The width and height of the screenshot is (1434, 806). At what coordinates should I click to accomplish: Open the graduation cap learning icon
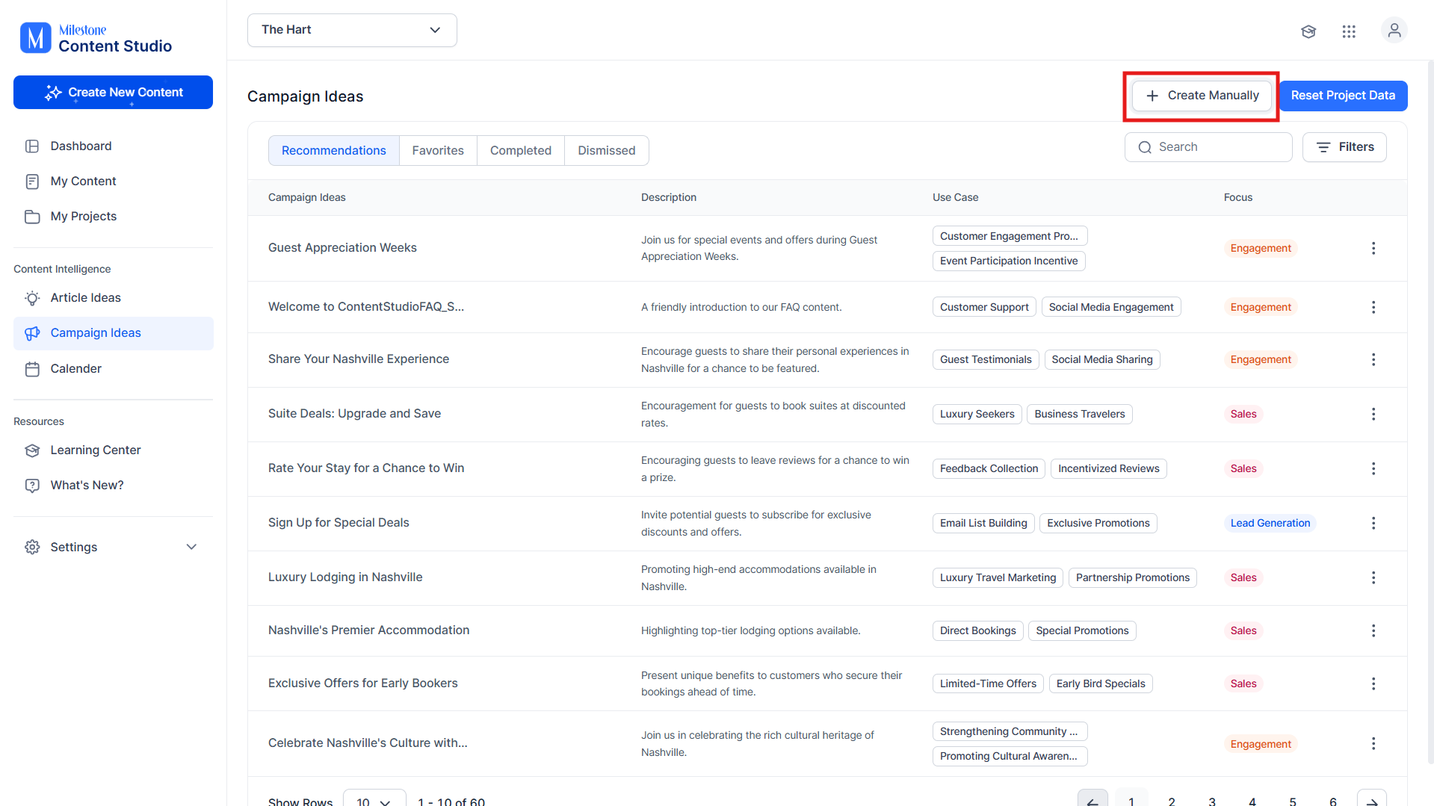[1308, 31]
